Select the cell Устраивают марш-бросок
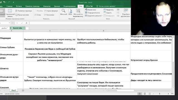Screen dimensions: 178x100 [x=151, y=56]
